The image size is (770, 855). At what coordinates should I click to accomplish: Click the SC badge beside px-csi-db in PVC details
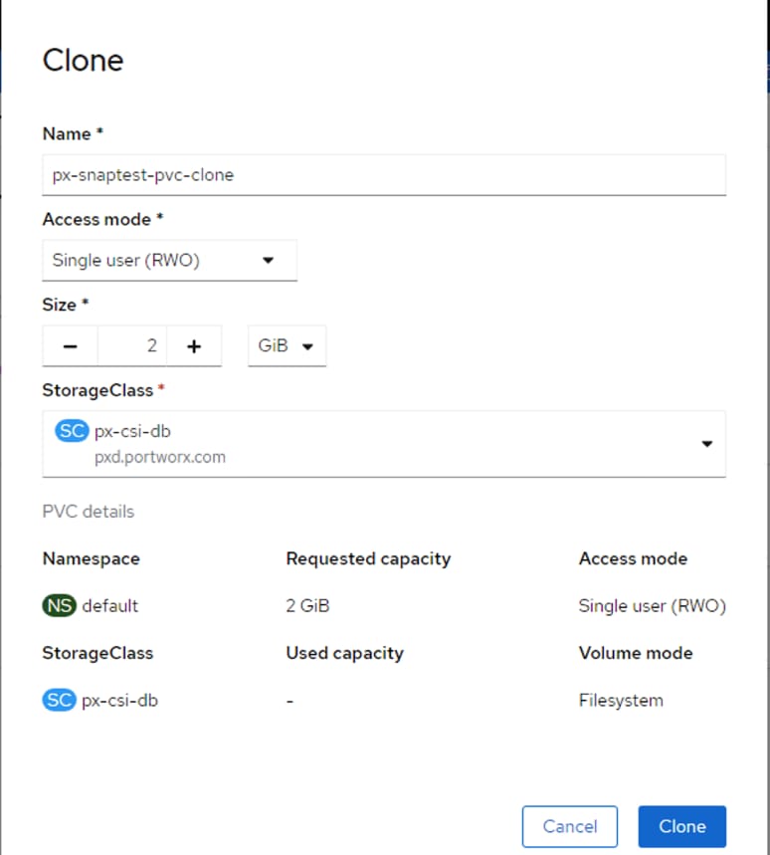click(60, 700)
